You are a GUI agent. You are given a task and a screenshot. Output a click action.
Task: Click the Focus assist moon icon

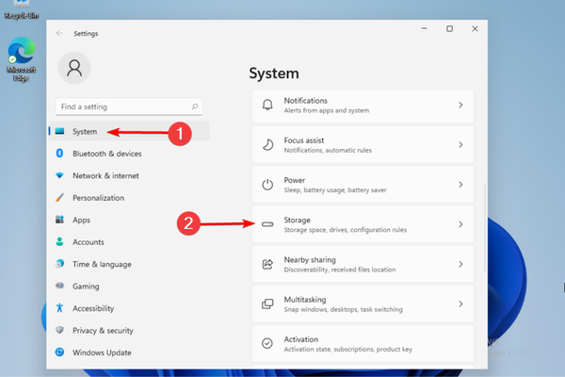click(x=267, y=144)
